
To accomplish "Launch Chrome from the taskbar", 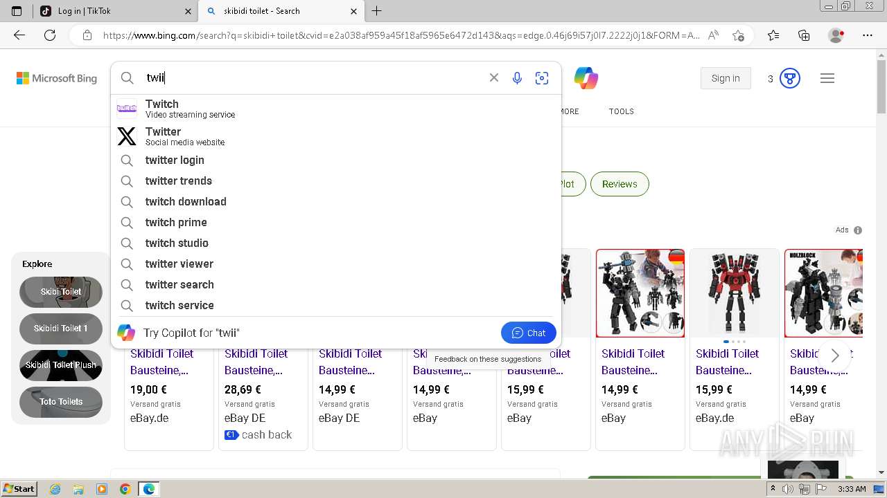I will coord(125,489).
